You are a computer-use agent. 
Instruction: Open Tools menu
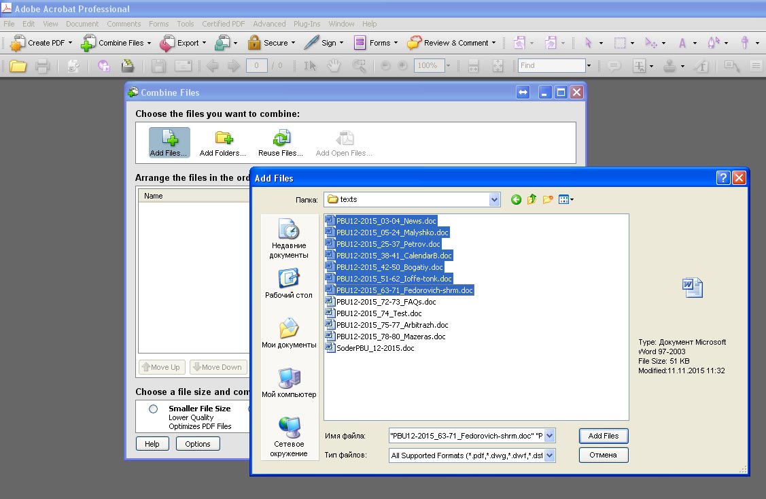point(185,24)
